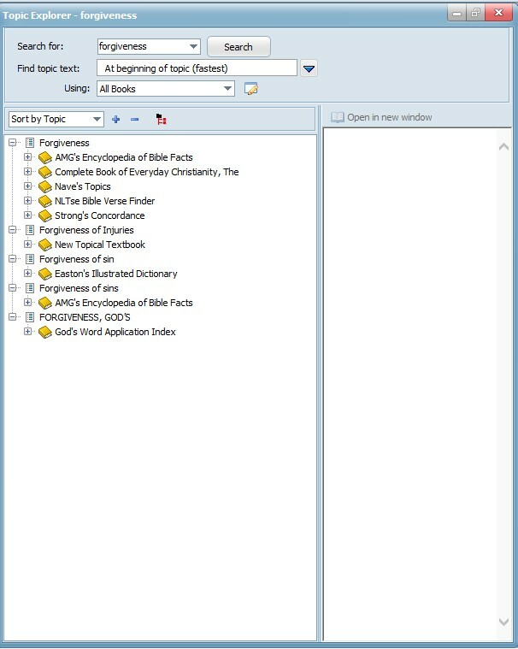Image resolution: width=518 pixels, height=649 pixels.
Task: Select NLTse Bible Verse Finder text
Action: click(x=104, y=201)
